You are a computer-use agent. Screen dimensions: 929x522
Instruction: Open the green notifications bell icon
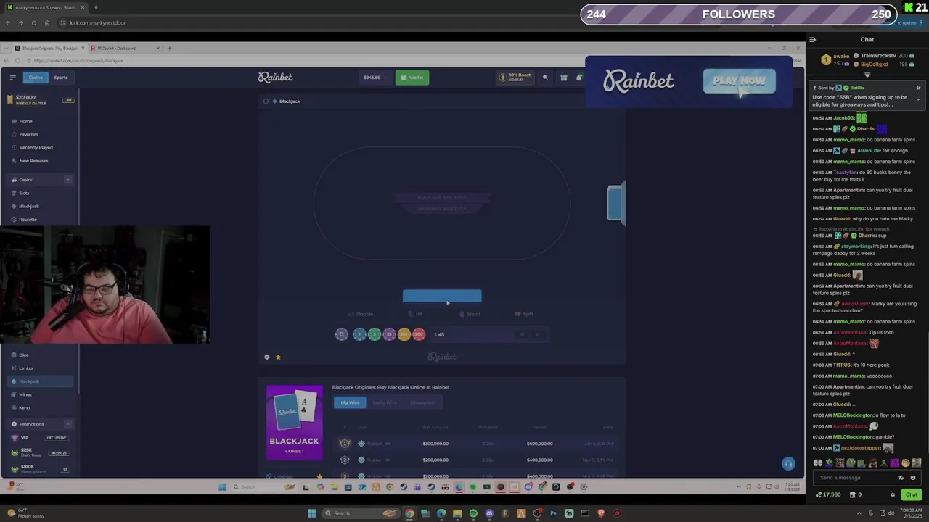click(579, 78)
